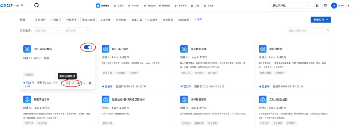Click the 公文智能写作 app cube icon
This screenshot has height=128, width=353.
184,49
